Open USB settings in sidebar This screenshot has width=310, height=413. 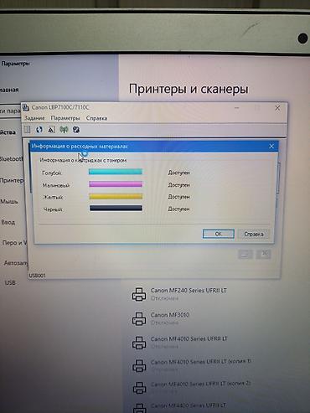pyautogui.click(x=10, y=282)
